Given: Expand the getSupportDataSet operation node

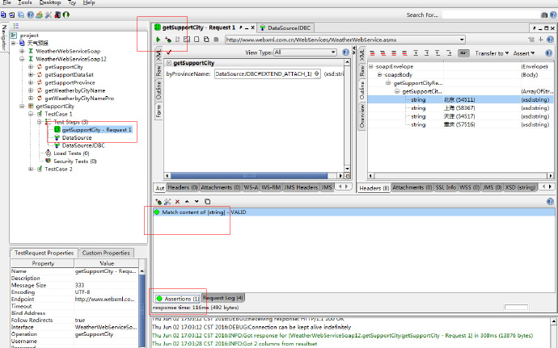Looking at the screenshot, I should pyautogui.click(x=31, y=74).
